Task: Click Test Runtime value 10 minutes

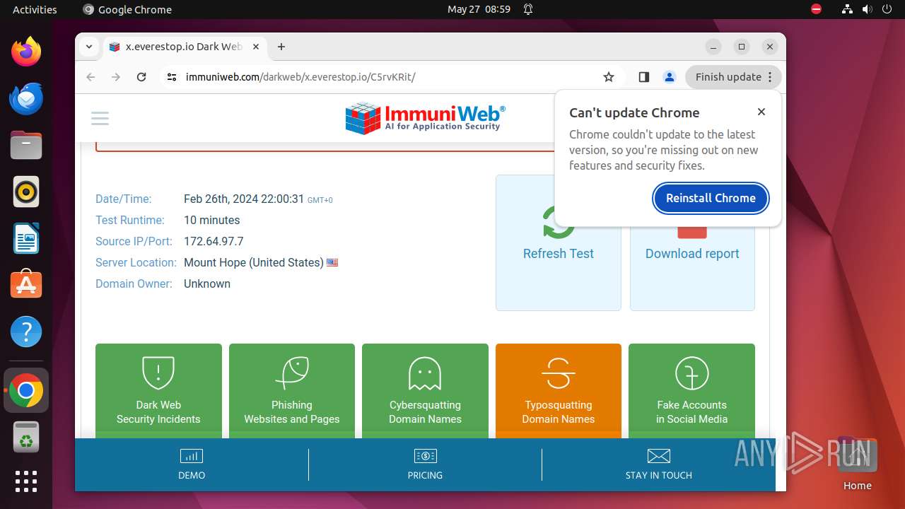Action: (x=211, y=220)
